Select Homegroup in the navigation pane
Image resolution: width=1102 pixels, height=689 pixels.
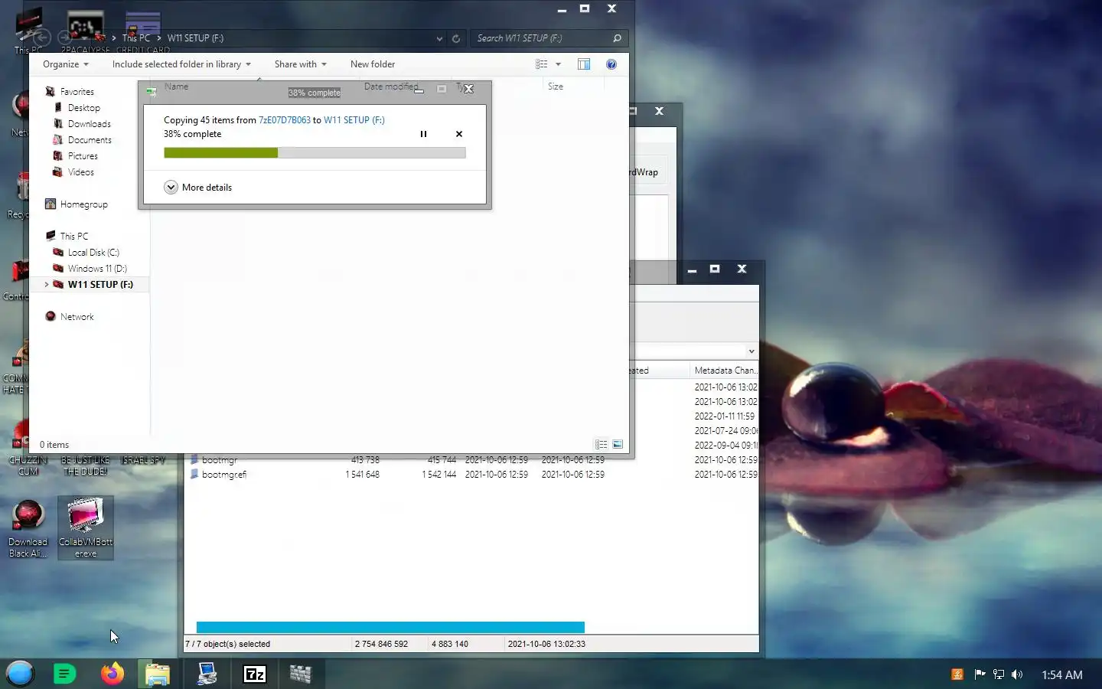(77, 204)
